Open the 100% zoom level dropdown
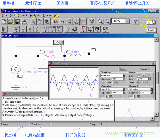Image resolution: width=160 pixels, height=138 pixels. 127,21
